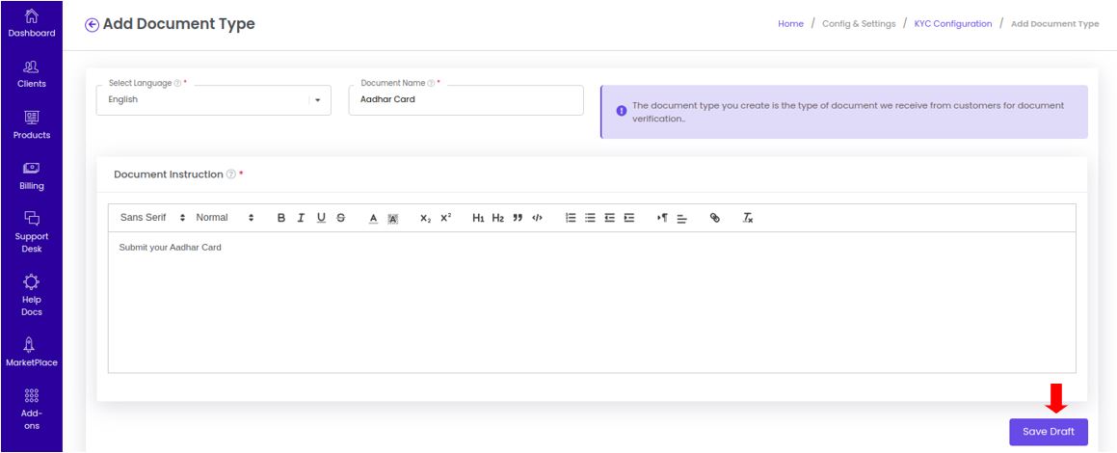
Task: Click the help icon next to Document Instruction
Action: click(x=230, y=174)
